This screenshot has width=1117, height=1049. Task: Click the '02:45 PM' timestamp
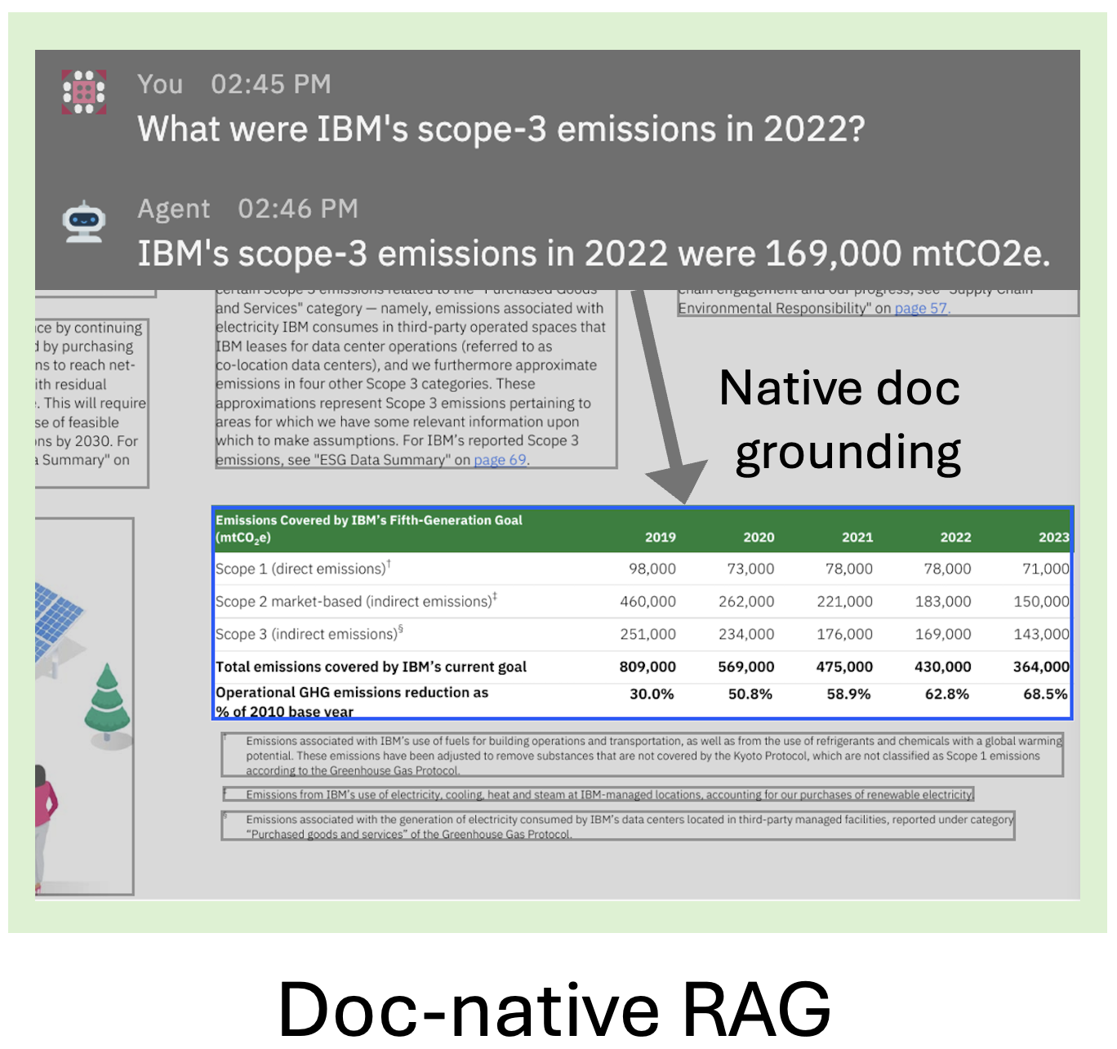click(x=271, y=84)
